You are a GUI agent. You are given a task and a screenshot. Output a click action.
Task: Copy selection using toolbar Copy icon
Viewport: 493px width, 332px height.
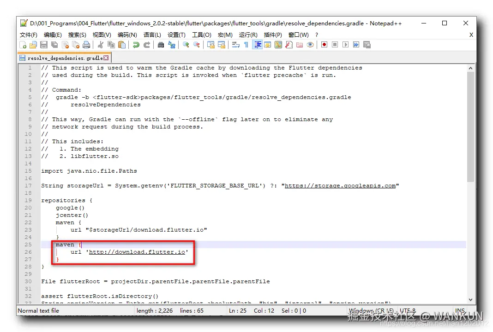[111, 45]
